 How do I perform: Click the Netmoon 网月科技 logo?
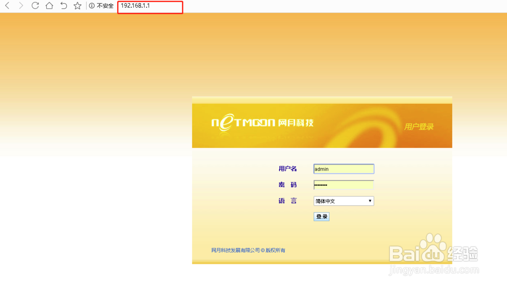[x=262, y=122]
